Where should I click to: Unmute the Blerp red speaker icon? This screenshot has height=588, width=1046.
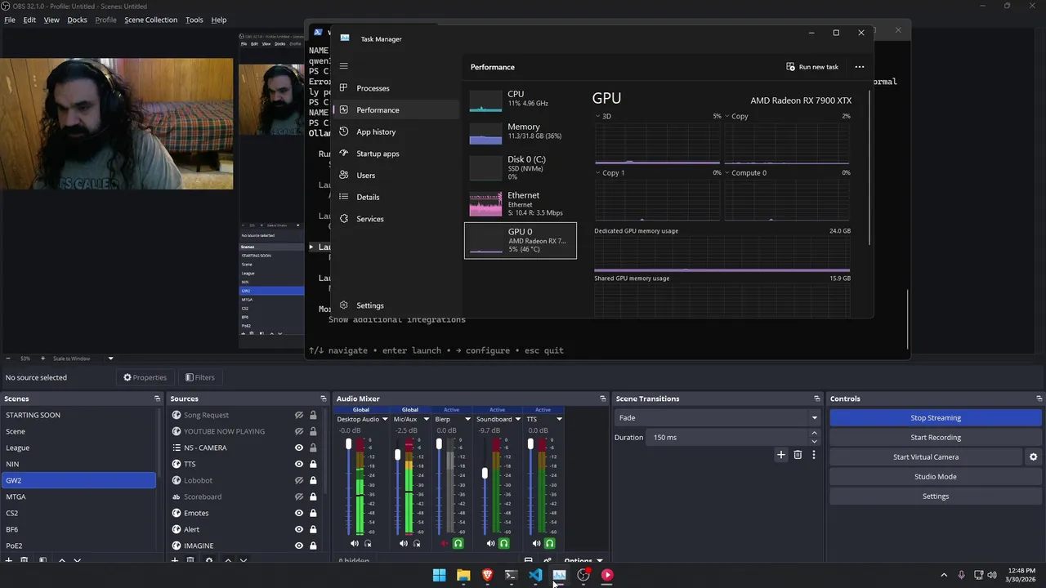coord(445,543)
